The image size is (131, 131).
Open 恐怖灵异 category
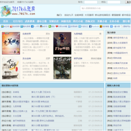(x=90, y=21)
